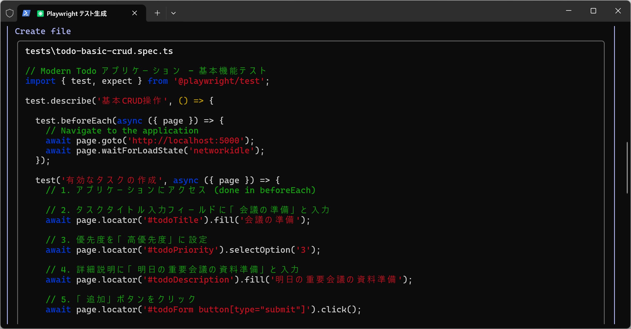
Task: Click the 'networkidle' string in waitForLoadState
Action: click(222, 151)
